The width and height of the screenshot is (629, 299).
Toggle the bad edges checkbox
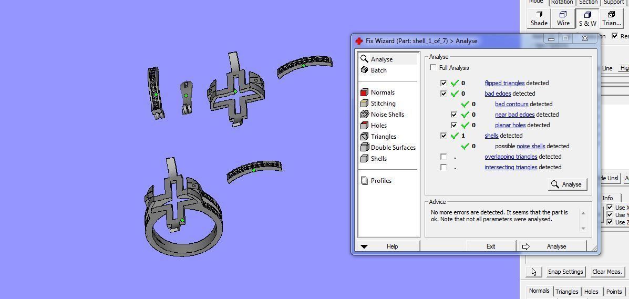pyautogui.click(x=444, y=94)
